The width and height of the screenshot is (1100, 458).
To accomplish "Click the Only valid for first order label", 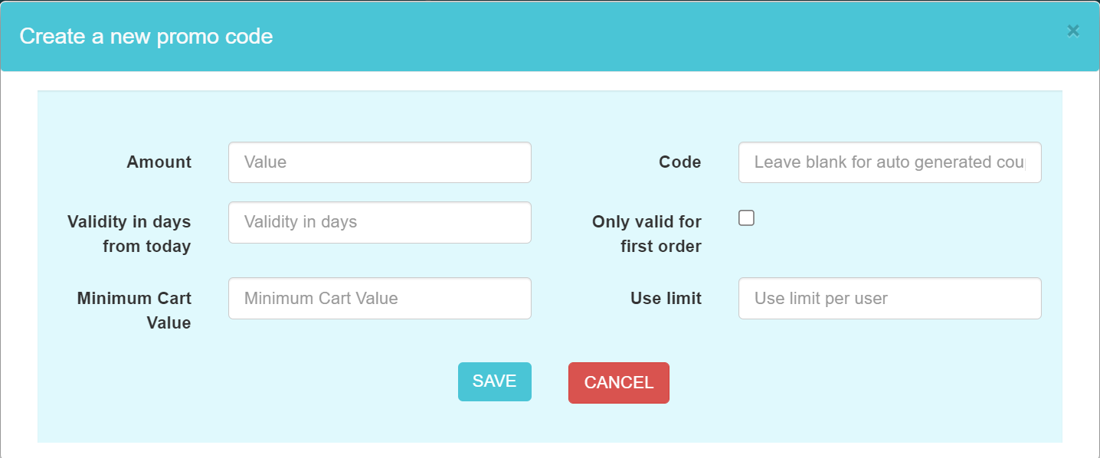I will (x=647, y=234).
